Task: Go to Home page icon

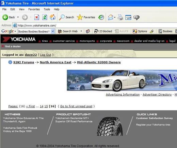Action: (x=53, y=17)
